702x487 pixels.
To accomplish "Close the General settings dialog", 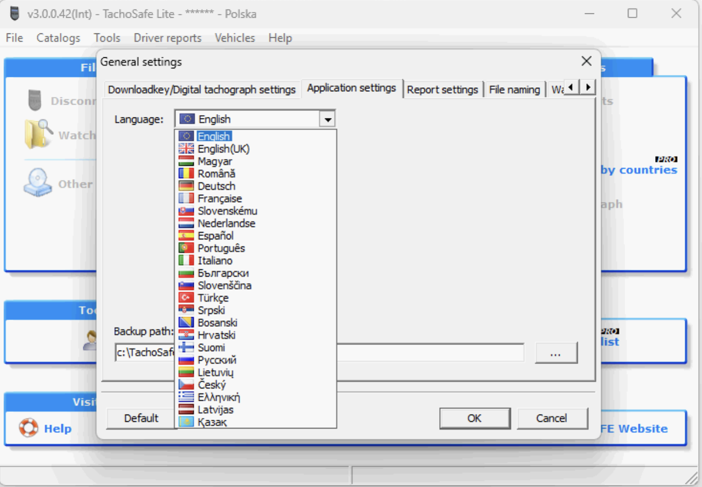I will 586,61.
